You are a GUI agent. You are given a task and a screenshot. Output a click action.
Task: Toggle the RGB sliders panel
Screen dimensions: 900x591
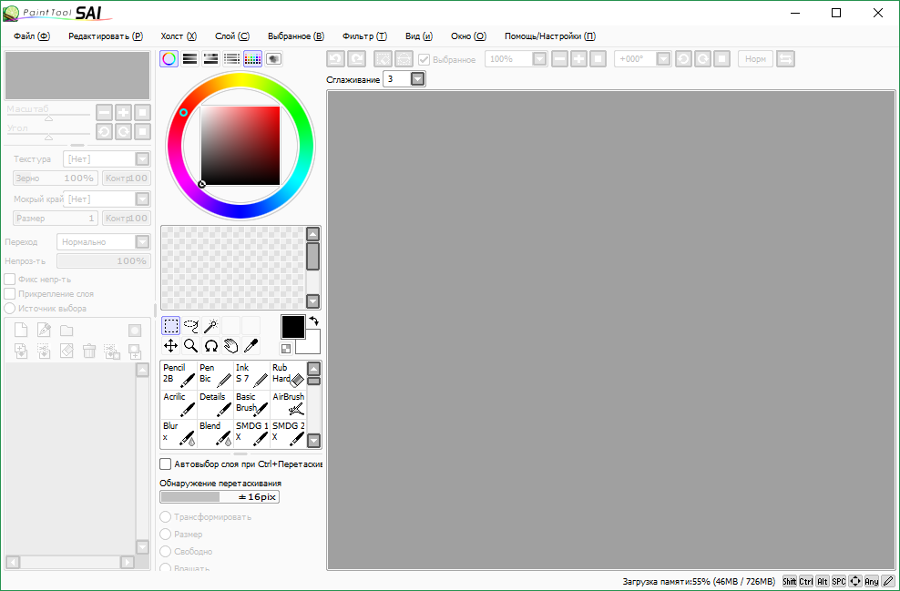tap(190, 58)
